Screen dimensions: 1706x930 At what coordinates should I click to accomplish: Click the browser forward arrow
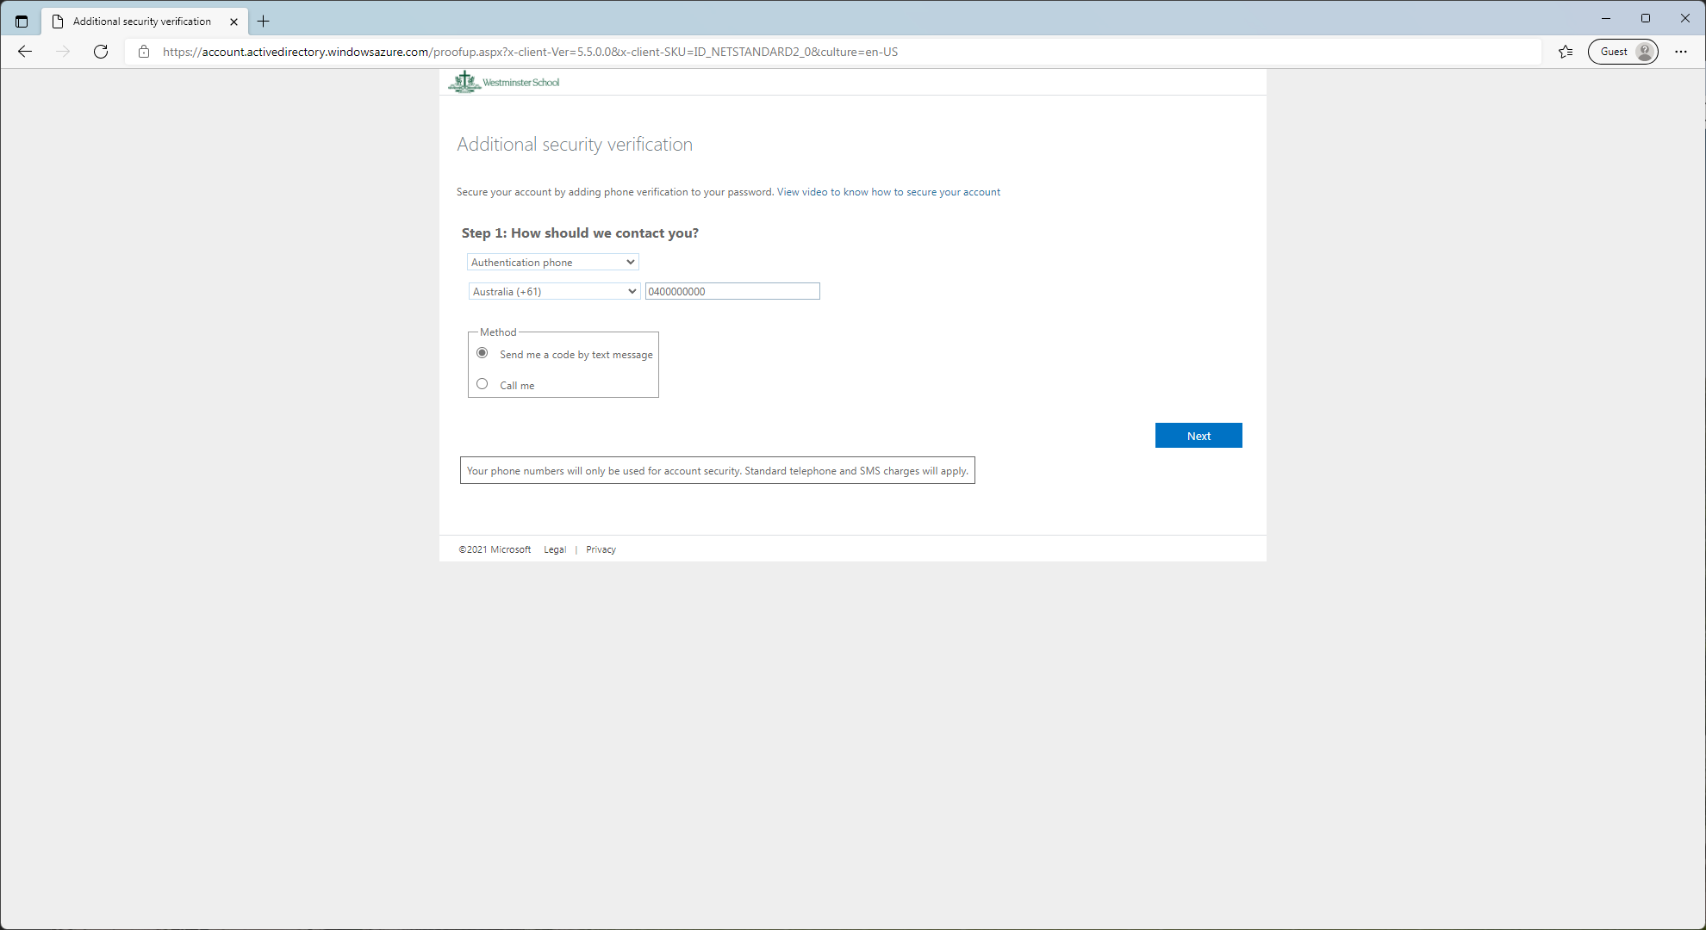click(62, 52)
